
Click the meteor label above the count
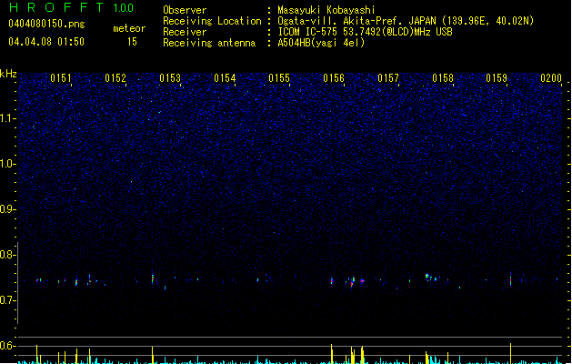point(129,28)
